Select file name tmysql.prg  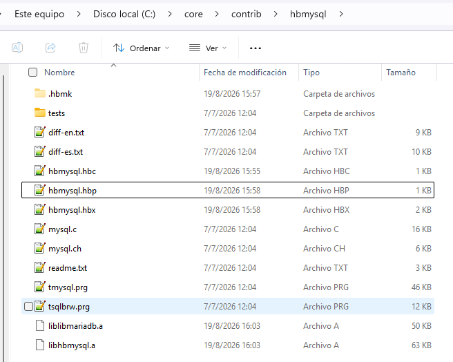pos(68,287)
